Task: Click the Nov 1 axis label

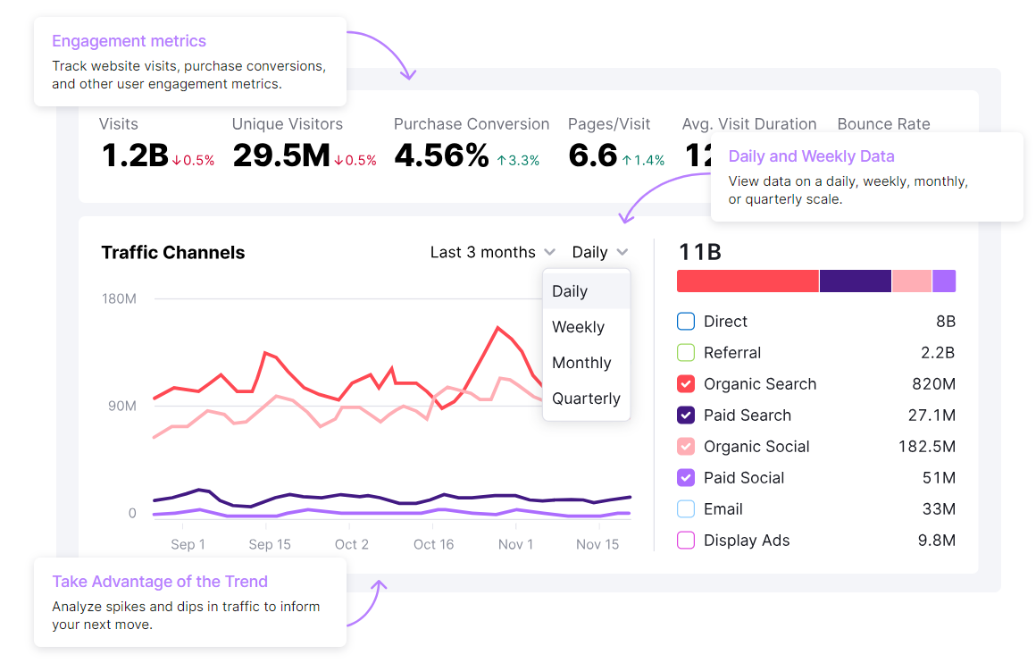Action: tap(515, 544)
